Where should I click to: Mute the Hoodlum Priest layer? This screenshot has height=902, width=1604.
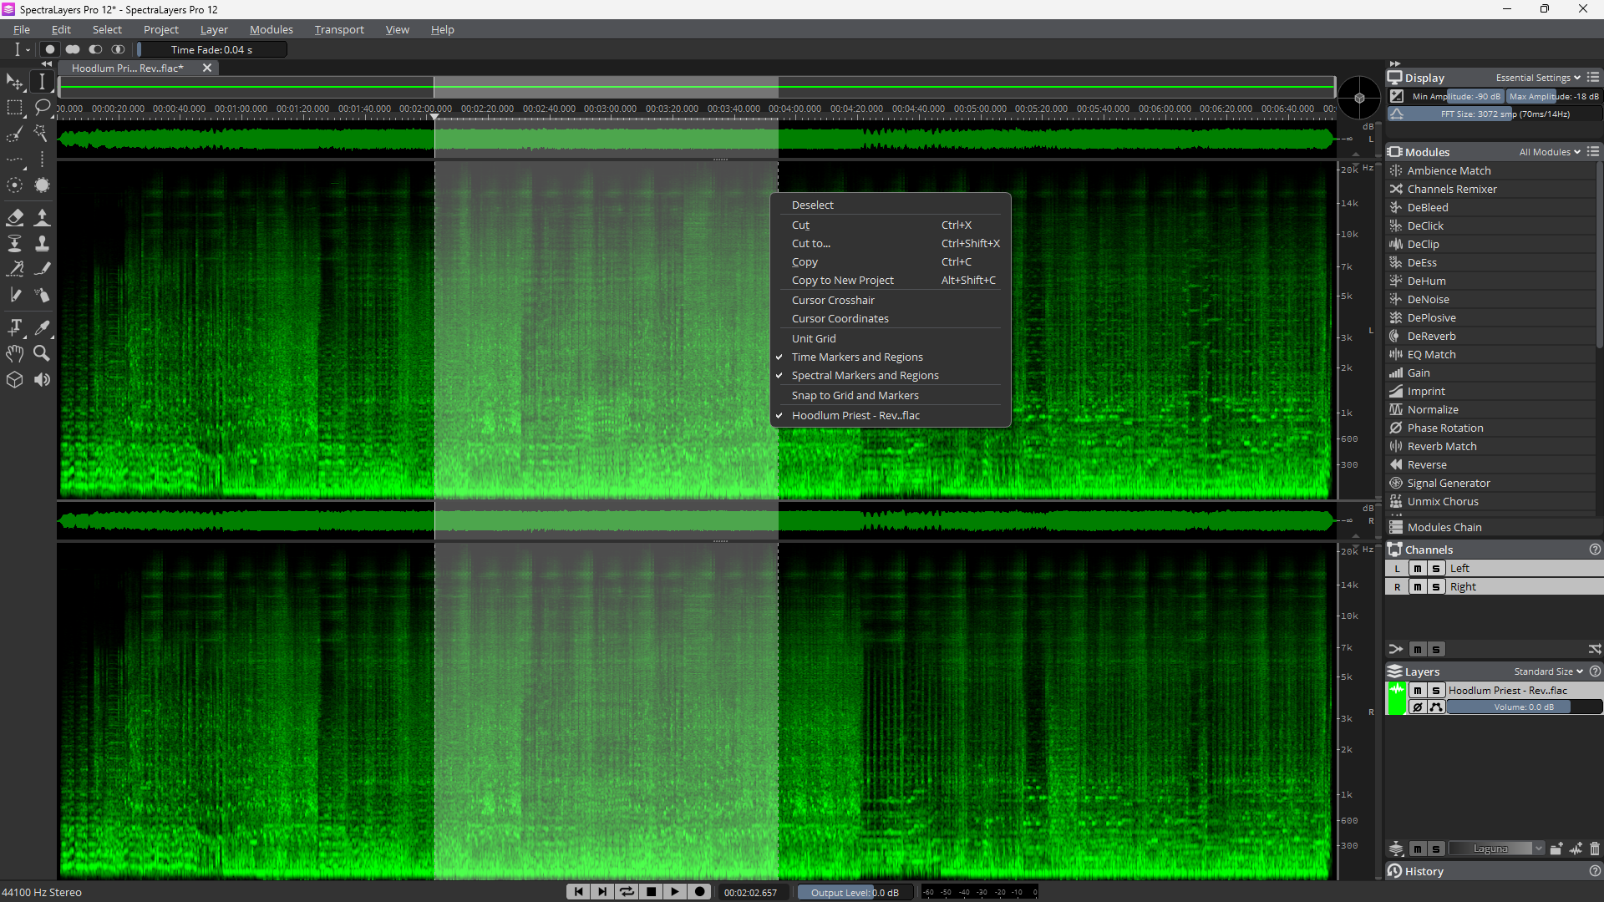pos(1418,691)
